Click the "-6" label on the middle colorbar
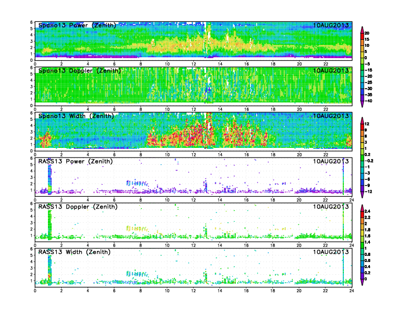Image resolution: width=404 pixels, height=312 pixels. [x=367, y=179]
